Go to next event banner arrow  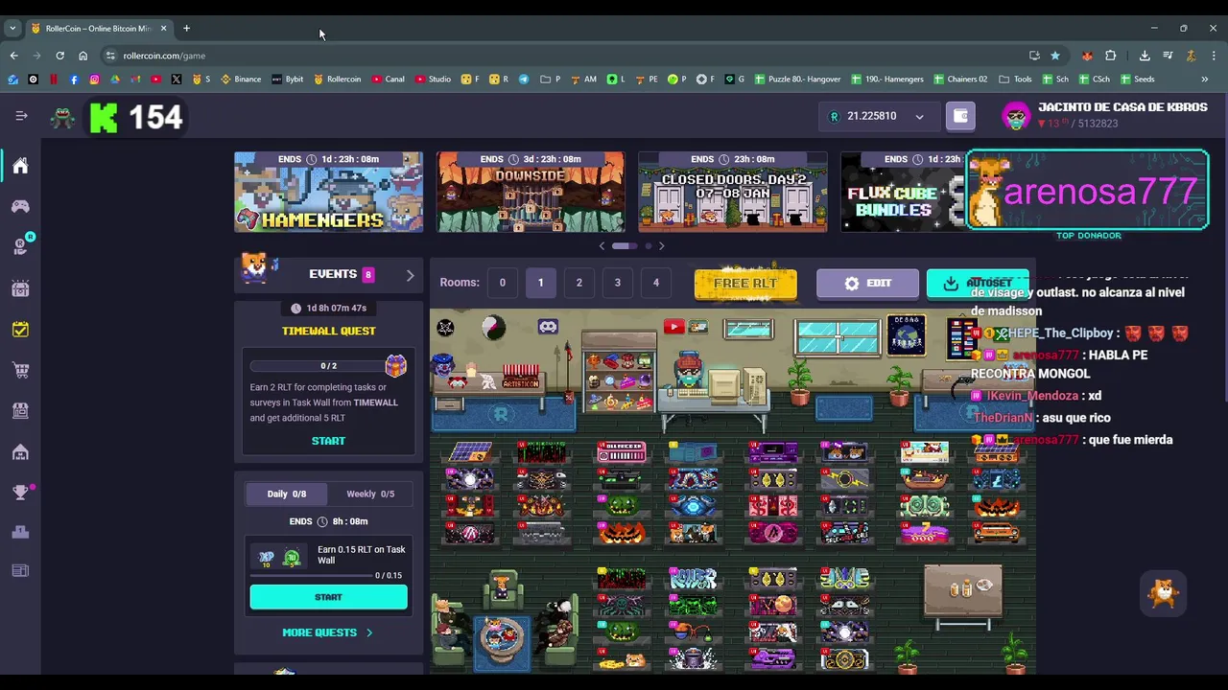coord(661,246)
